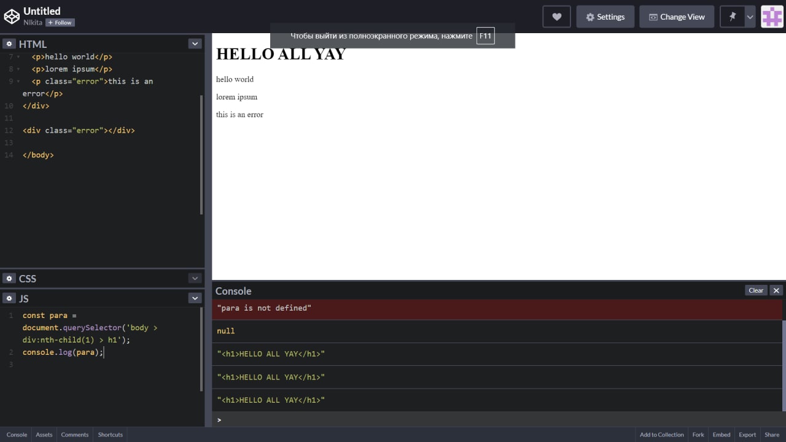Expand the arrow beside the pin button
The width and height of the screenshot is (786, 442).
click(x=750, y=17)
